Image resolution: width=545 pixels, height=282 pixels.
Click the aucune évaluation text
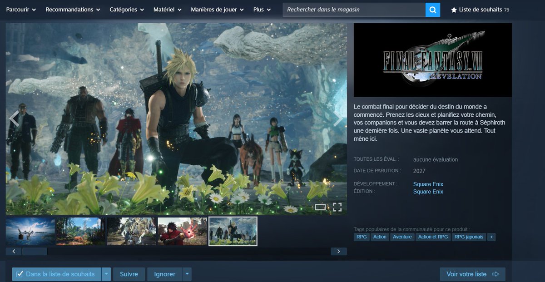click(436, 159)
